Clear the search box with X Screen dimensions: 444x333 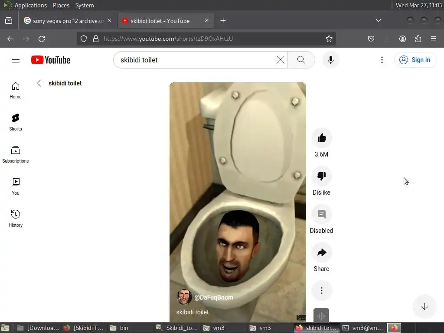(281, 60)
